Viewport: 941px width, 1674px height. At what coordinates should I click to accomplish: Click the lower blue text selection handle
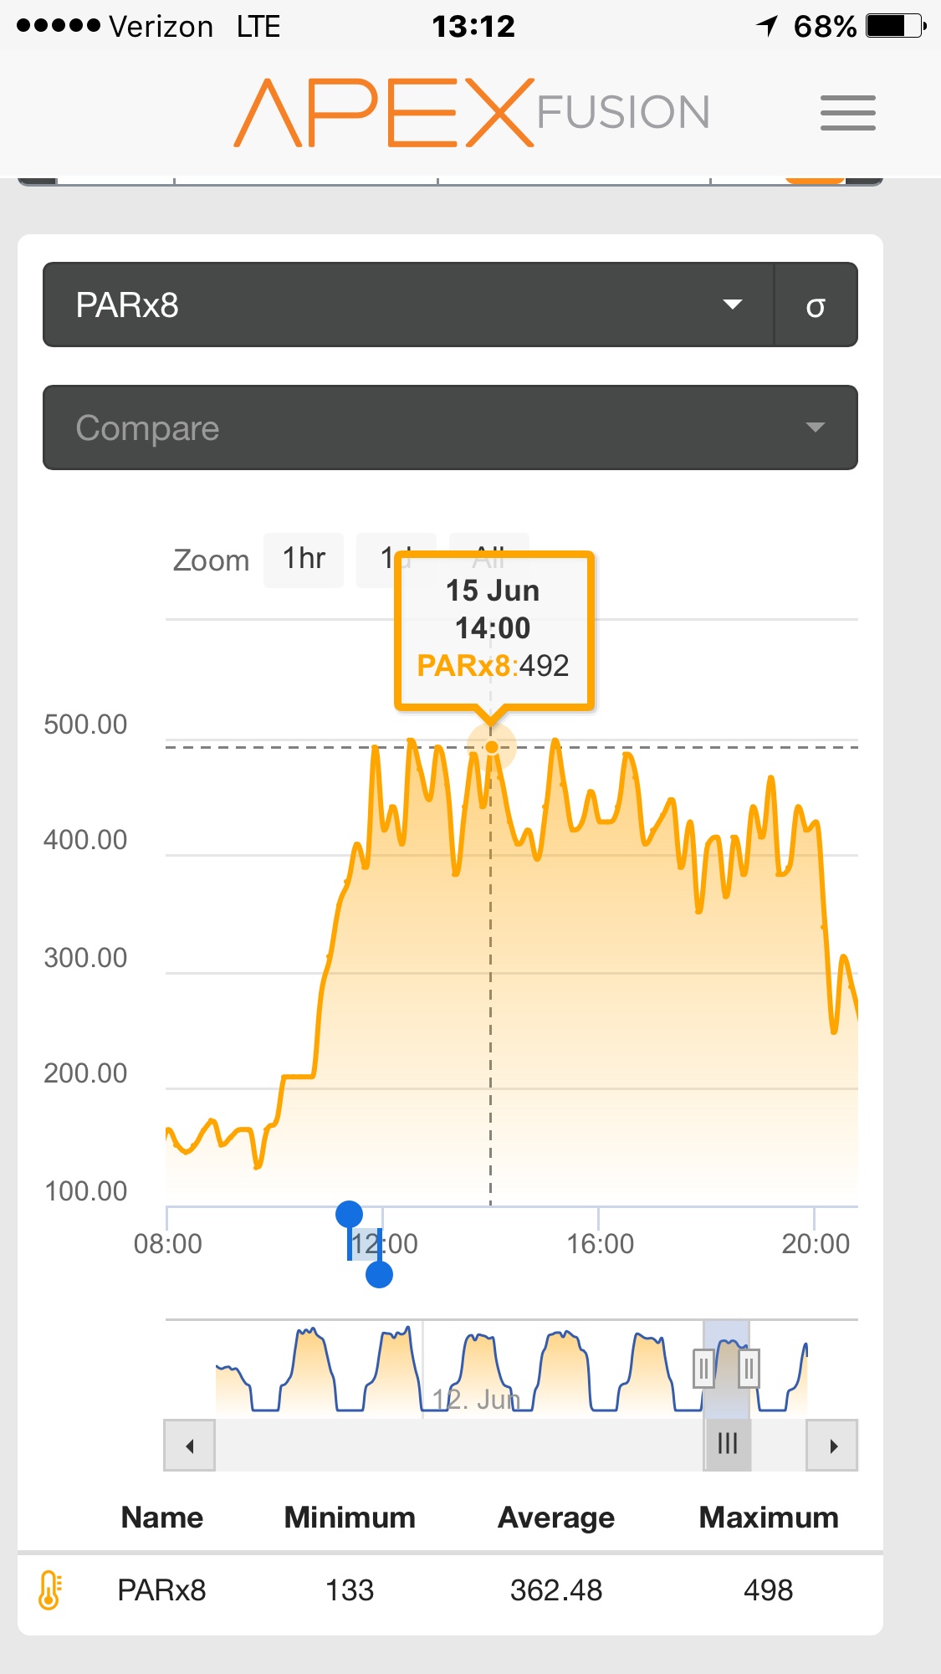click(x=380, y=1275)
